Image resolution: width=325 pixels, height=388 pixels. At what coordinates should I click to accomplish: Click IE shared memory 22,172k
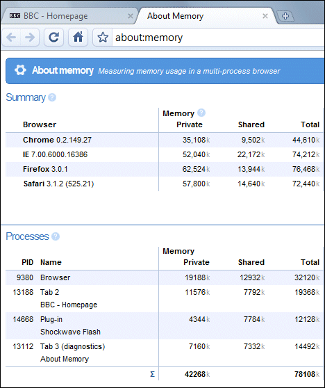tap(251, 154)
